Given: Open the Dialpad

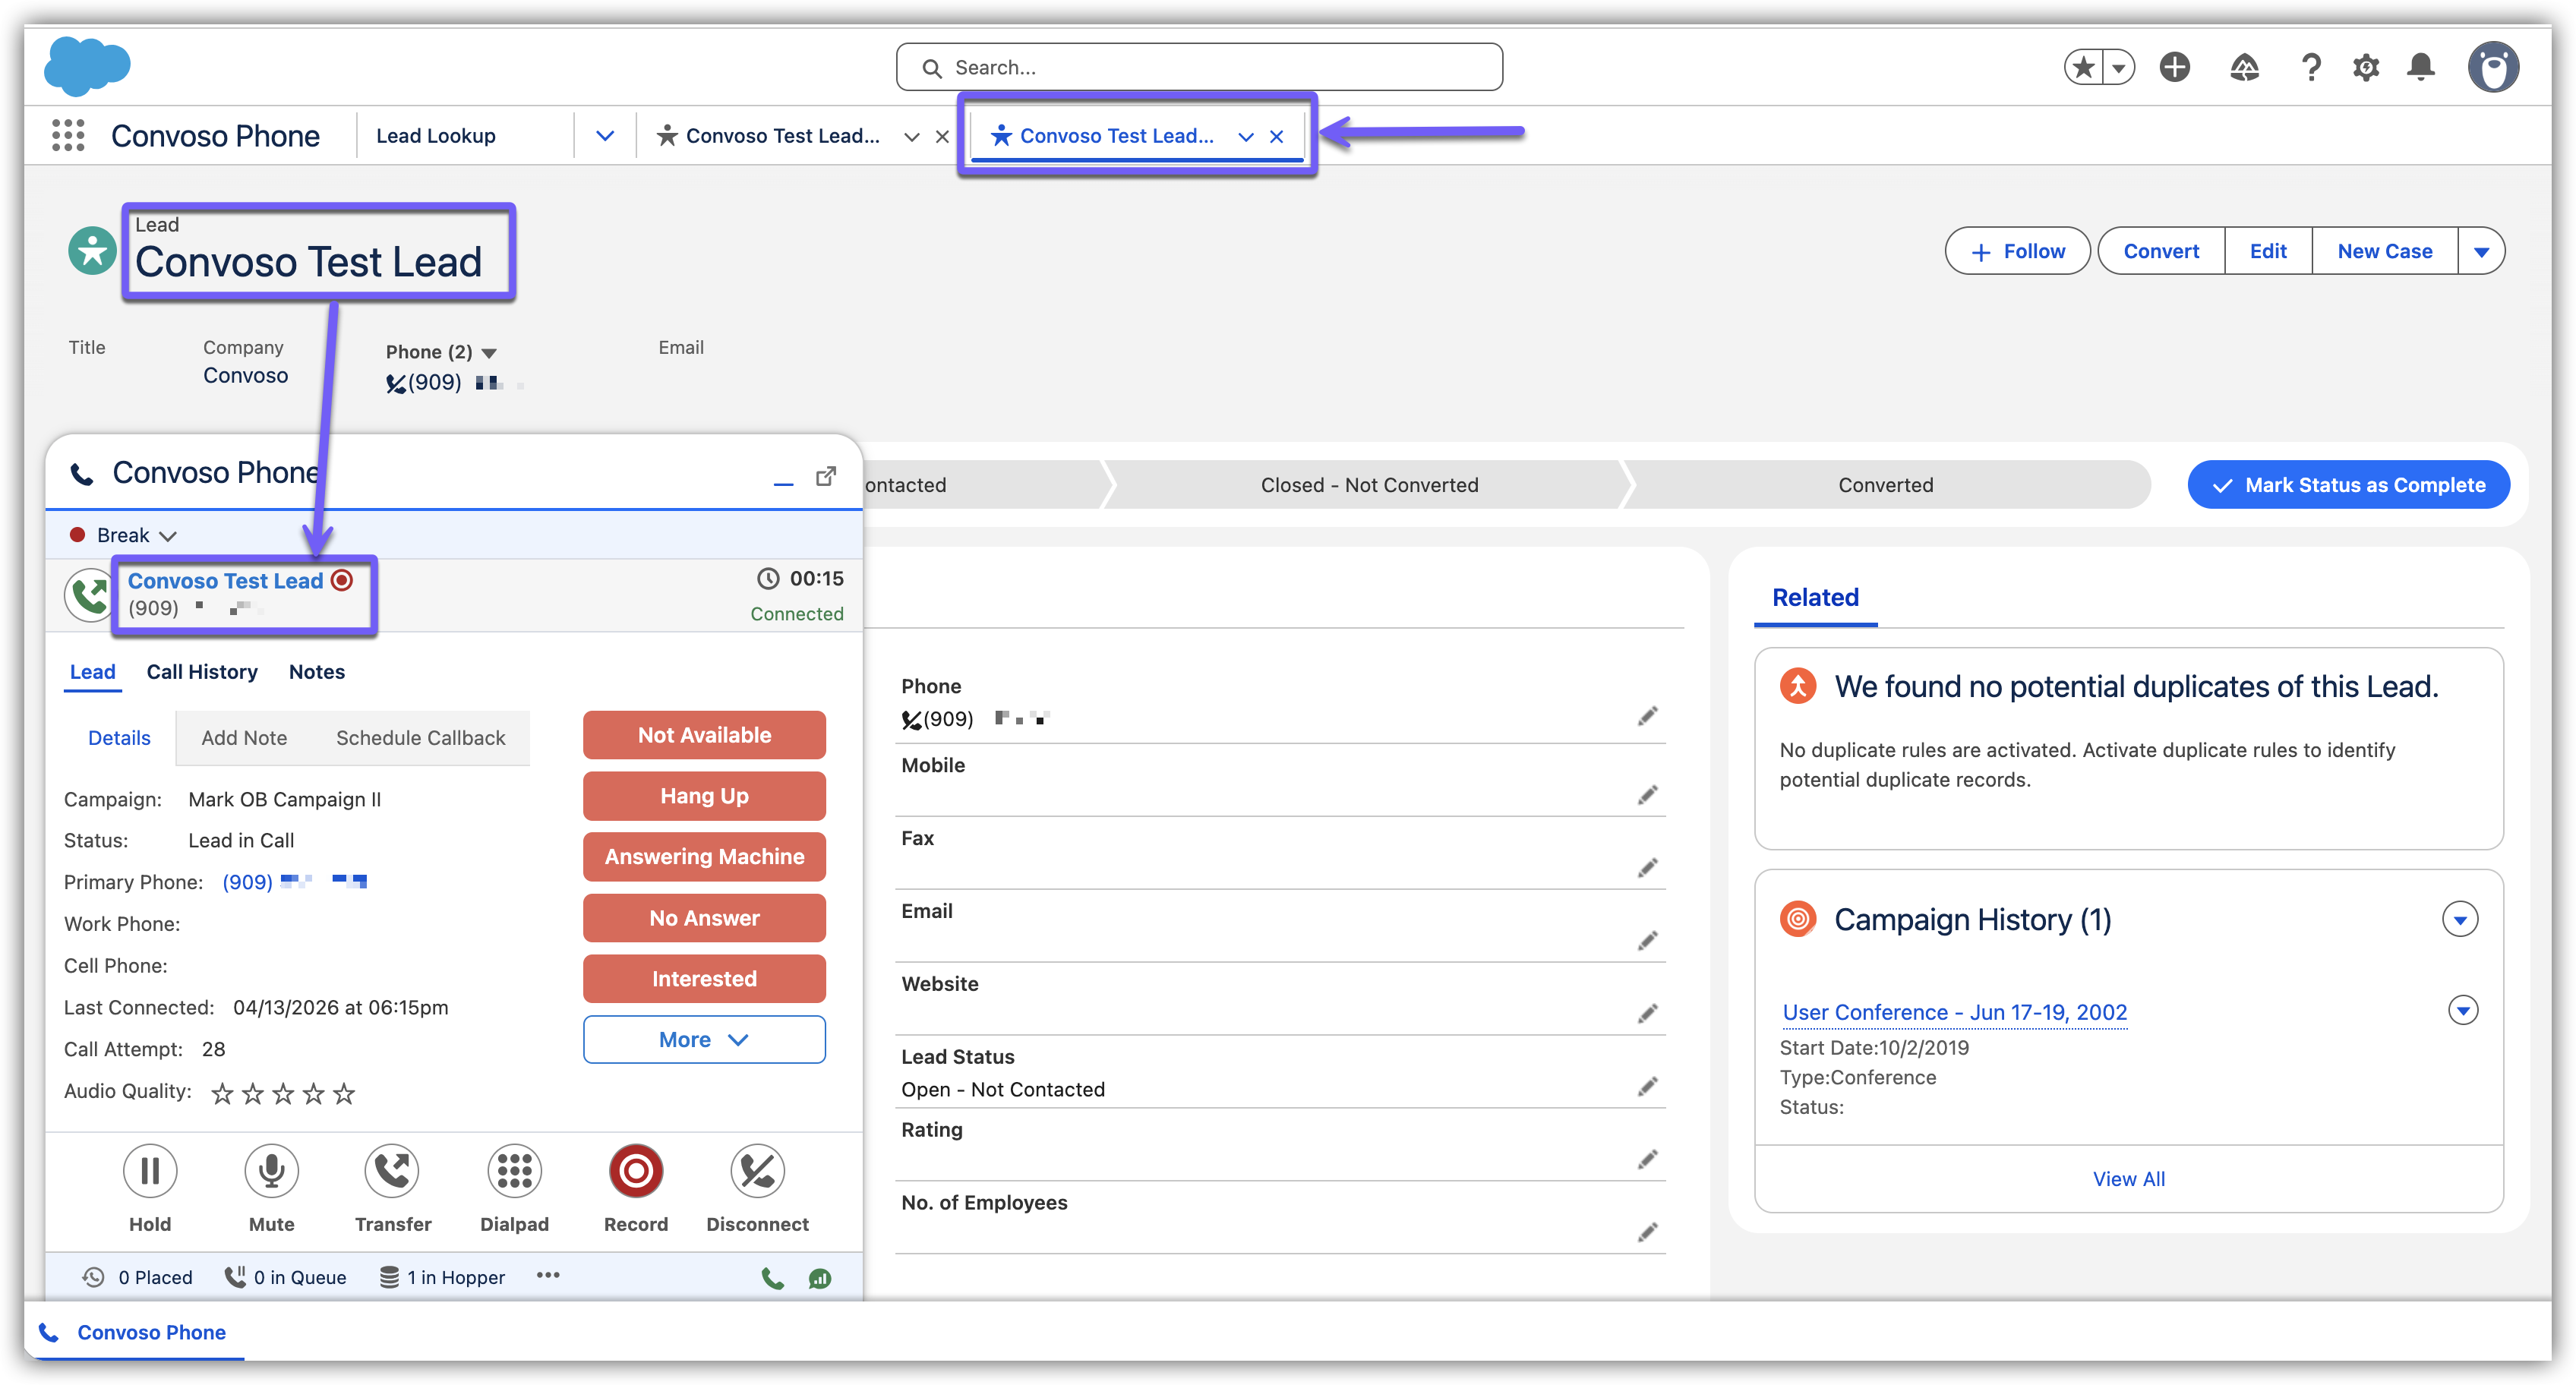Looking at the screenshot, I should (x=514, y=1171).
